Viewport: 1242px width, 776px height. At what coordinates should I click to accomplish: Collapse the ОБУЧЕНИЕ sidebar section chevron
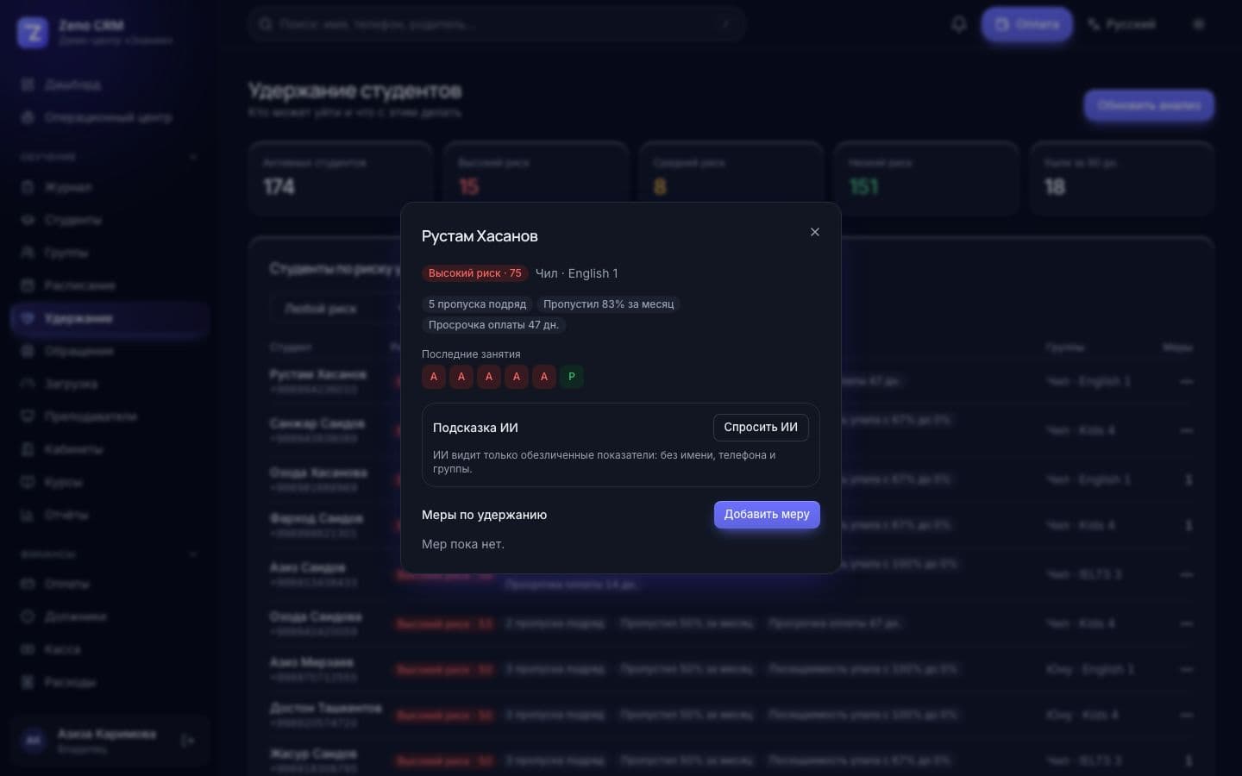(193, 157)
